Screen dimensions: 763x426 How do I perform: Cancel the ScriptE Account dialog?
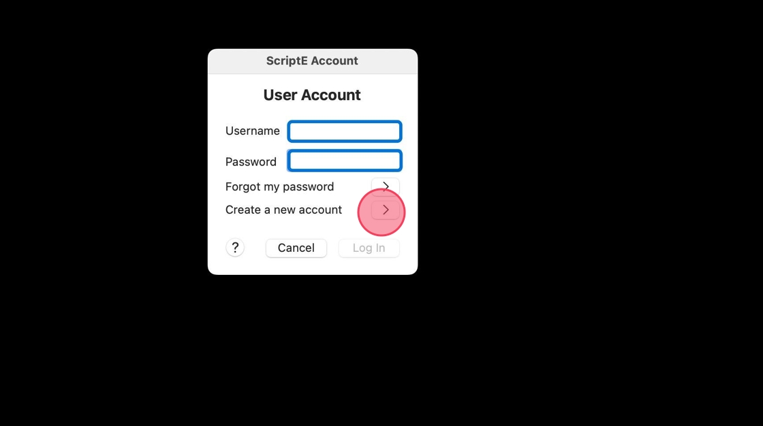click(296, 248)
